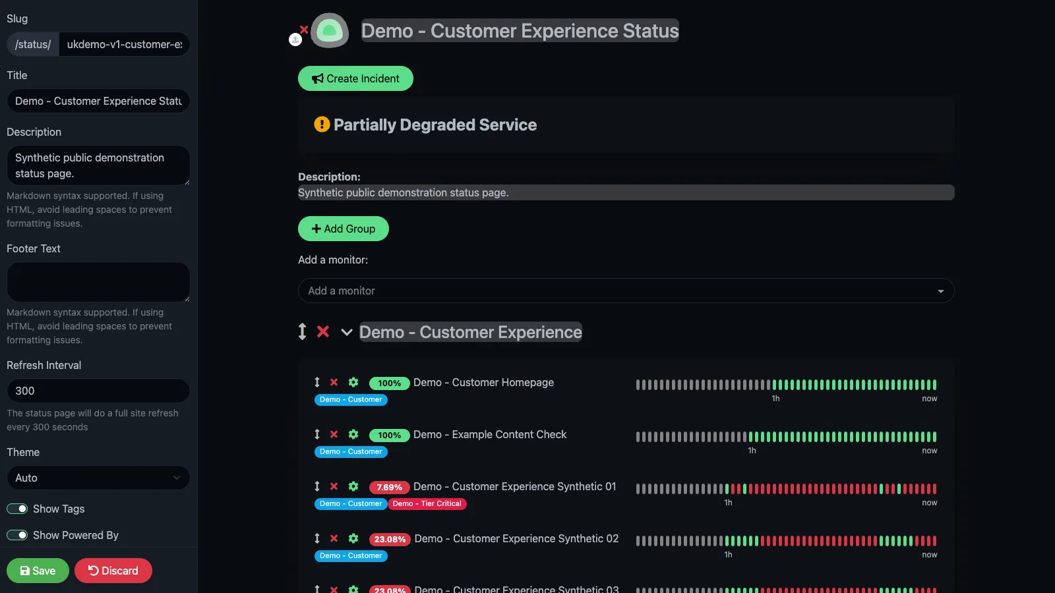This screenshot has width=1055, height=593.
Task: Click Demo - Customer tag under Example Content Check
Action: 351,451
